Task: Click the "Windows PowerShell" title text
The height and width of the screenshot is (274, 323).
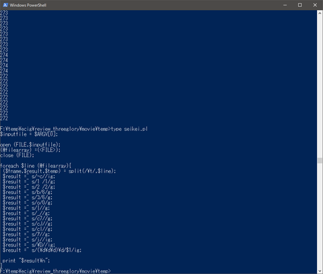Action: [x=28, y=5]
